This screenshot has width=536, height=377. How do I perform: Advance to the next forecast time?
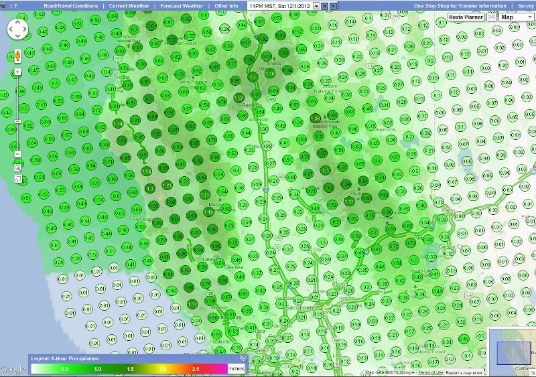pos(334,6)
